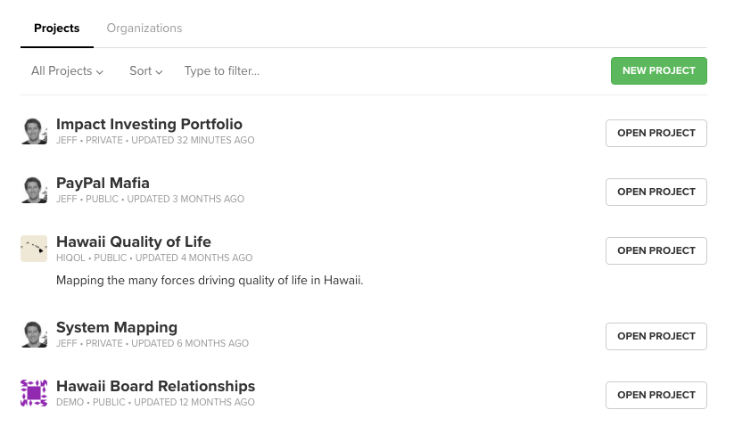
Task: Open the Hawaii Board Relationships project
Action: click(656, 395)
